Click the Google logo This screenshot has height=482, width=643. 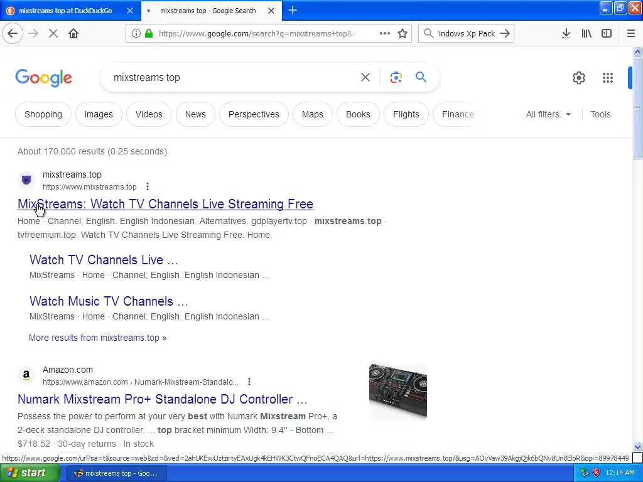tap(43, 78)
